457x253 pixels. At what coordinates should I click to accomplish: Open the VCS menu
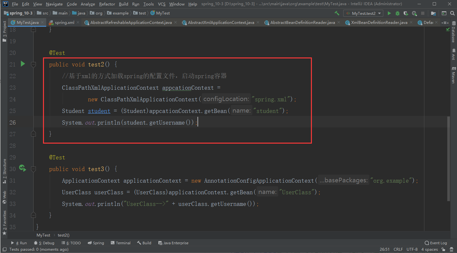(x=162, y=4)
